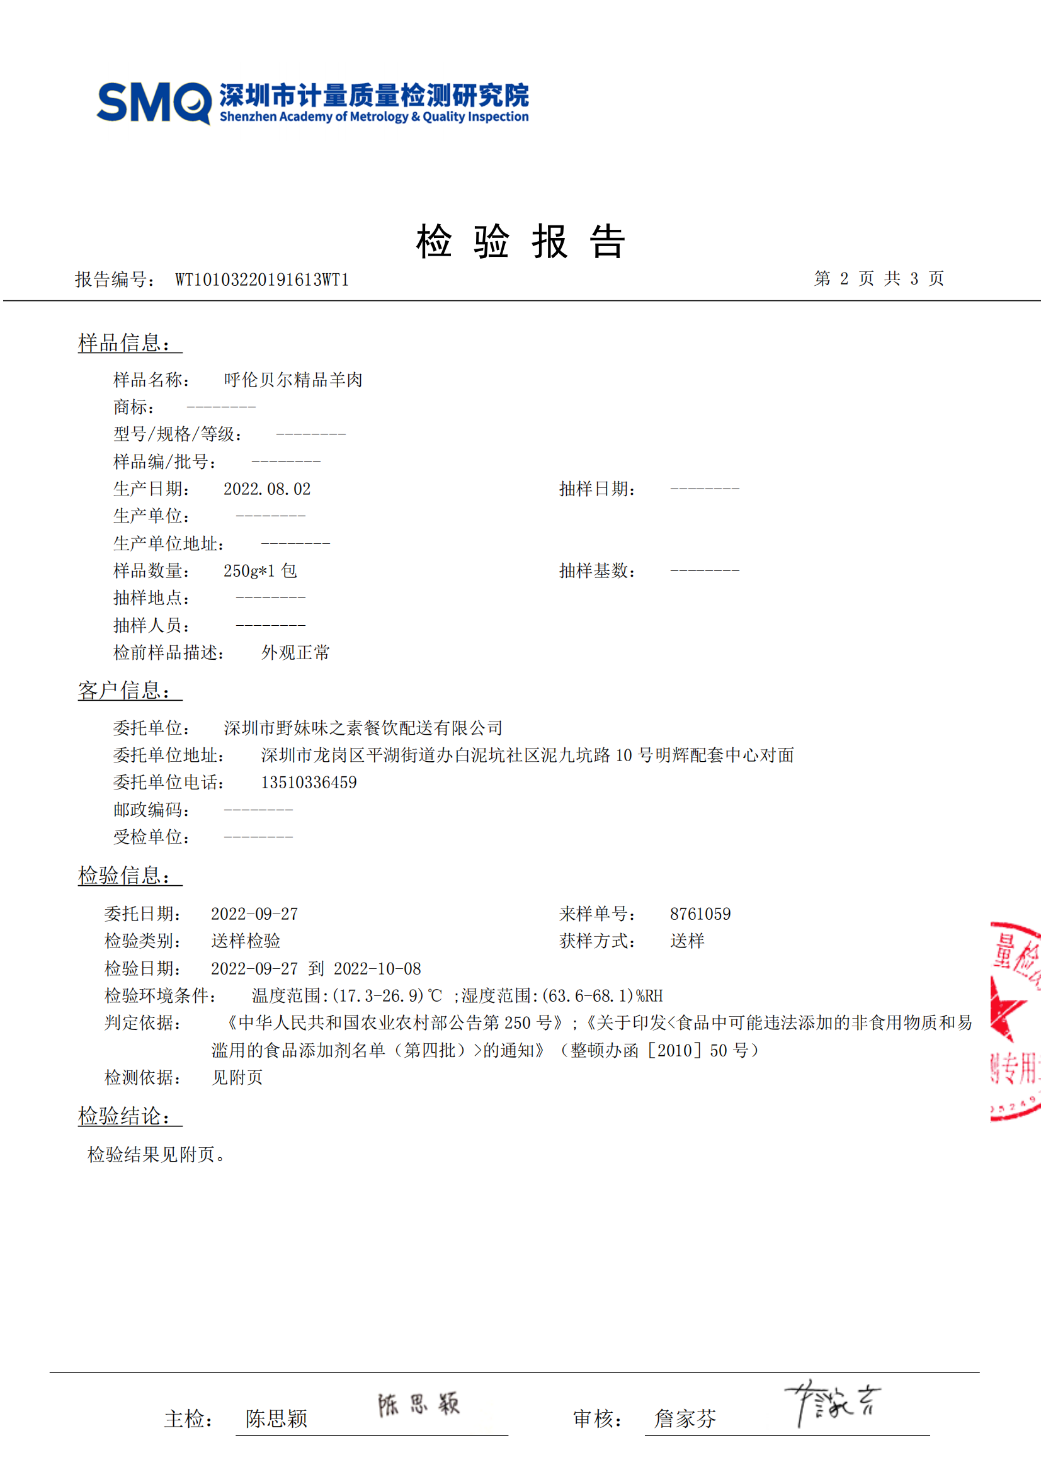This screenshot has width=1041, height=1472.
Task: Select sample quantity 250g*1 包
Action: coord(261,570)
